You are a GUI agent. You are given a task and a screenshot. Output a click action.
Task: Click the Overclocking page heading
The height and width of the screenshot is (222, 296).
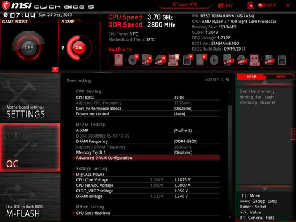point(78,80)
